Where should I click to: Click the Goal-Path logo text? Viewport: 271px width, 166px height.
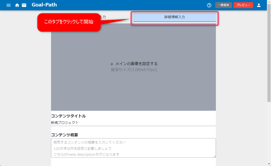coord(44,5)
